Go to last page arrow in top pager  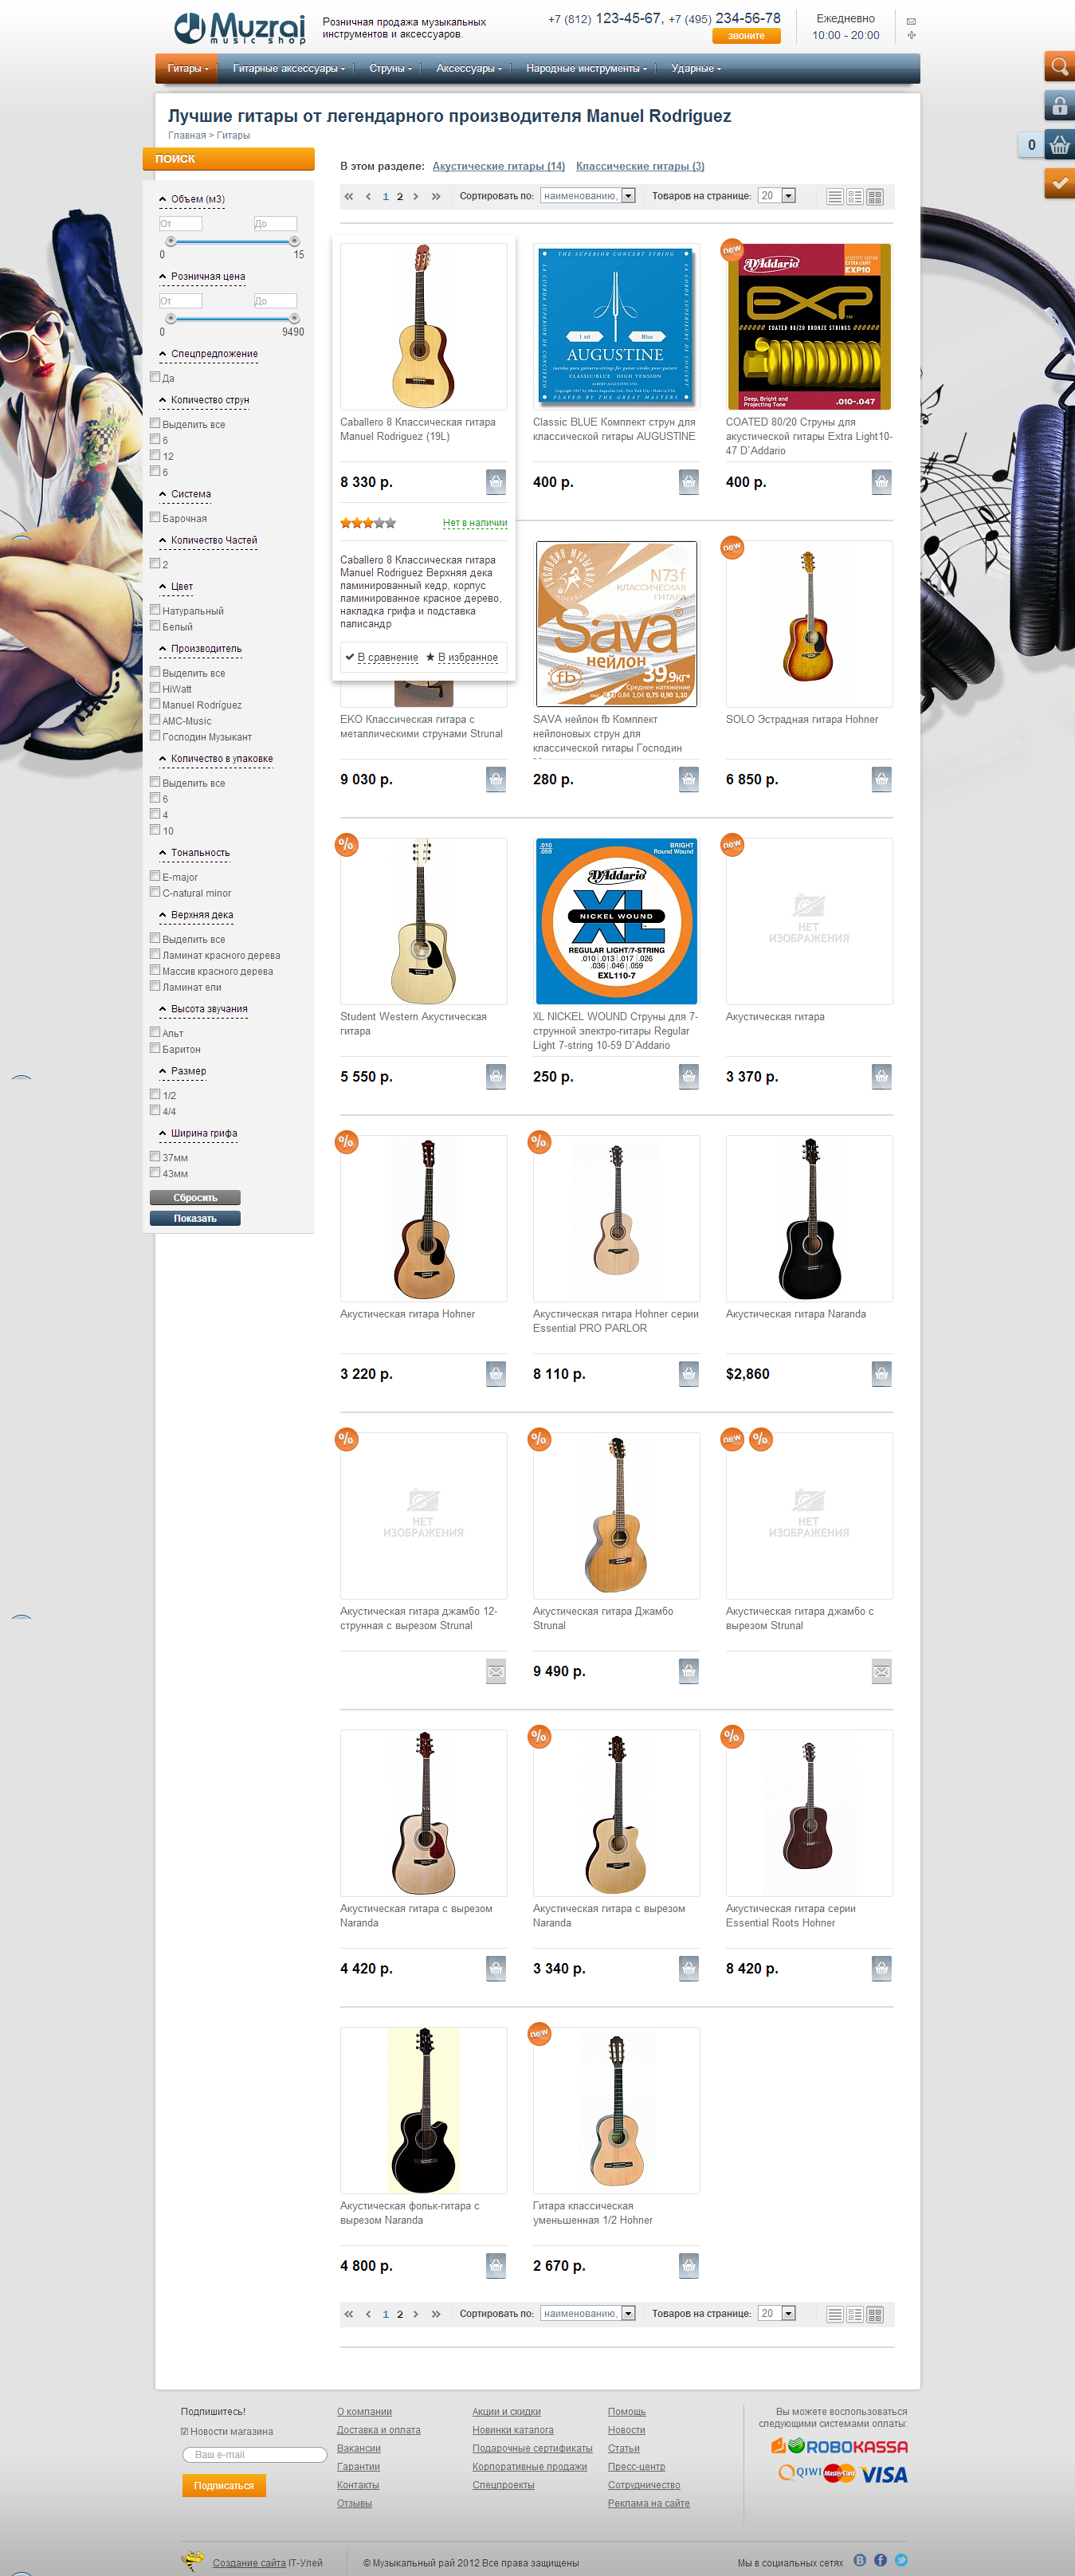[436, 197]
